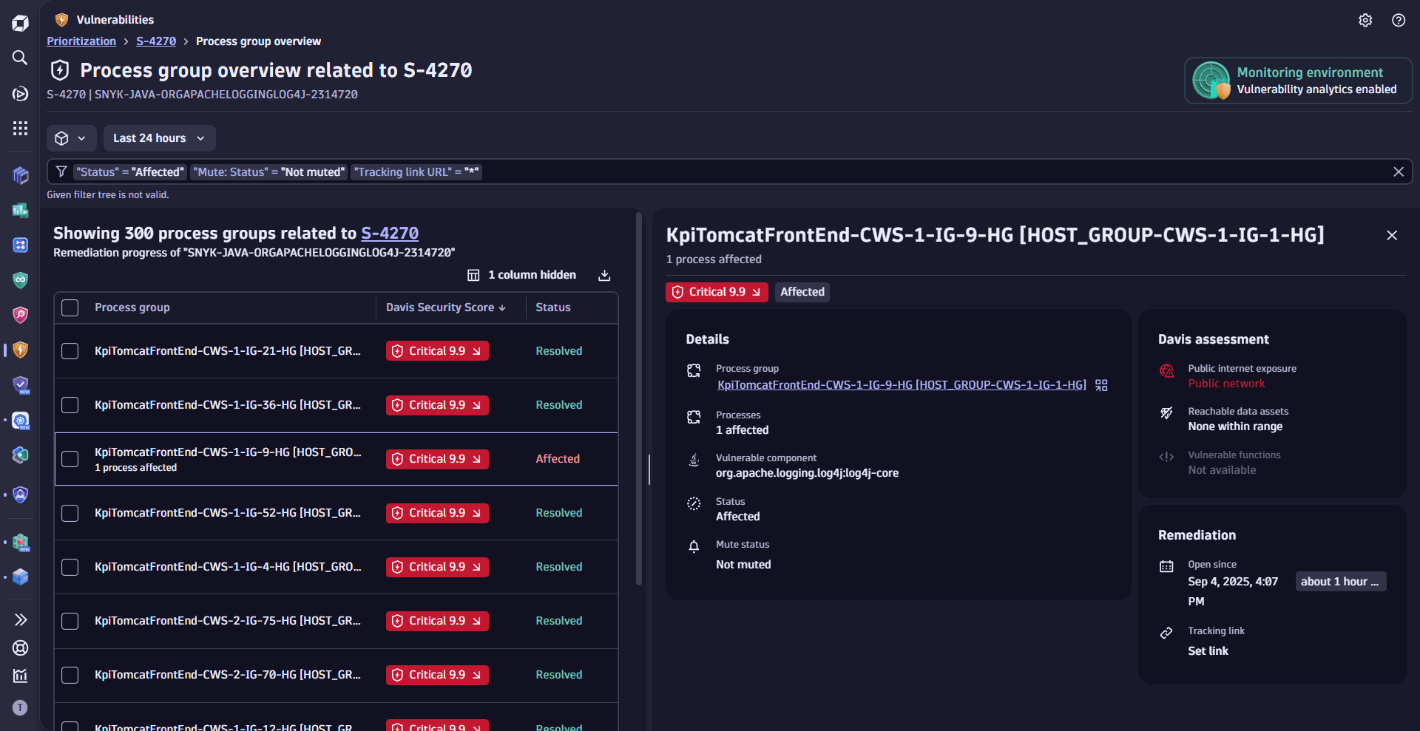Click the Status column header
This screenshot has width=1420, height=731.
click(x=553, y=307)
